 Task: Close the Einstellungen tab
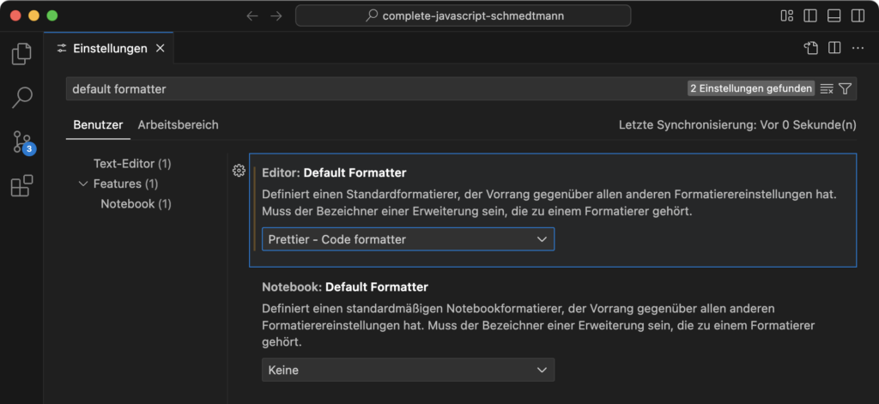click(160, 48)
